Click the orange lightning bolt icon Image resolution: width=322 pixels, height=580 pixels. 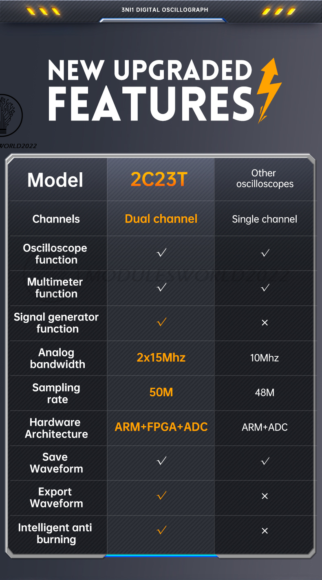[x=268, y=90]
